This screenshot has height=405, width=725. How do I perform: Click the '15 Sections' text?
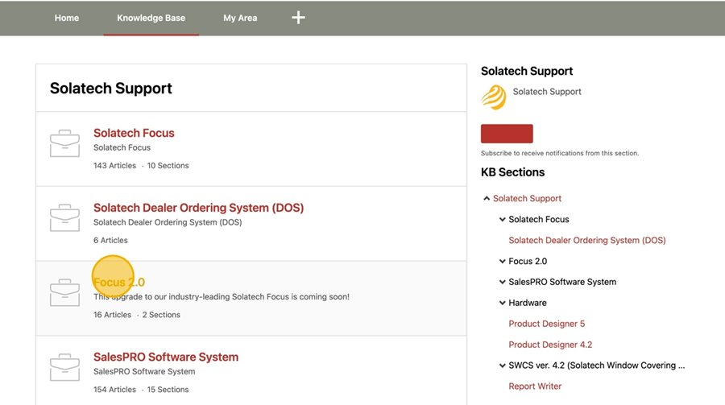pyautogui.click(x=168, y=390)
